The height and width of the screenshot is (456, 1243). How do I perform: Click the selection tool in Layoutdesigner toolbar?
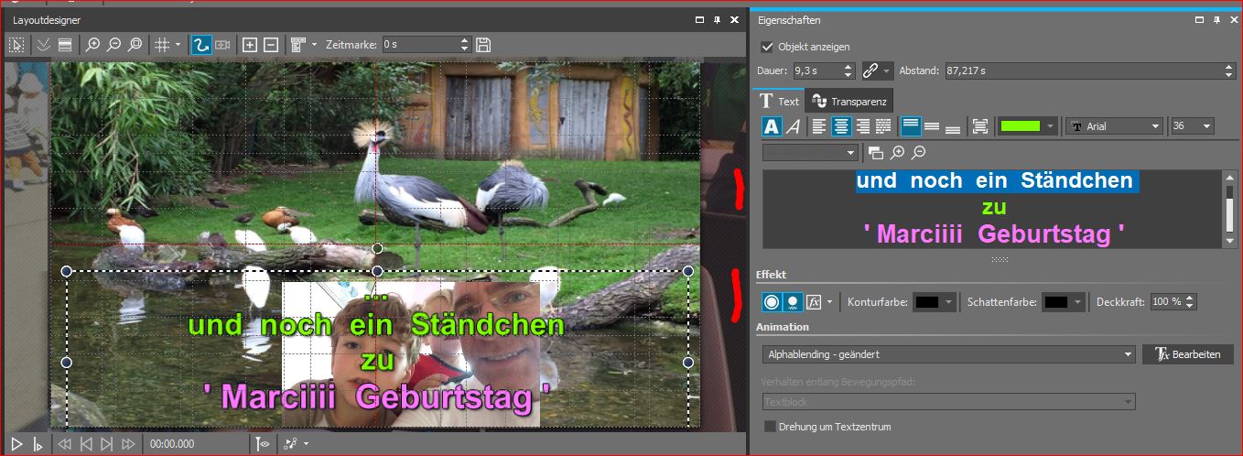[16, 44]
